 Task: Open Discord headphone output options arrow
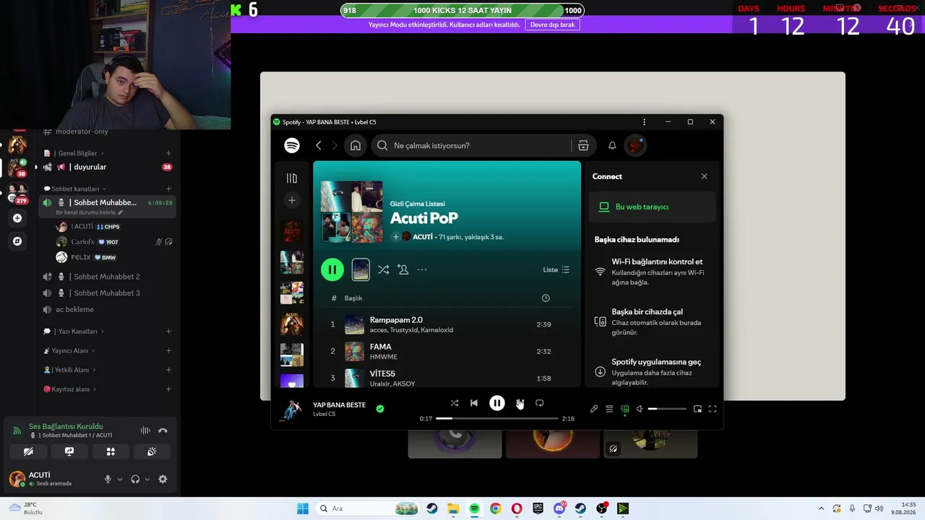click(x=147, y=479)
